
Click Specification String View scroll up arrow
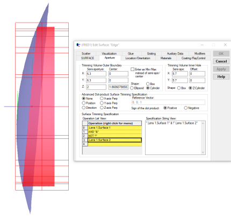coord(203,123)
